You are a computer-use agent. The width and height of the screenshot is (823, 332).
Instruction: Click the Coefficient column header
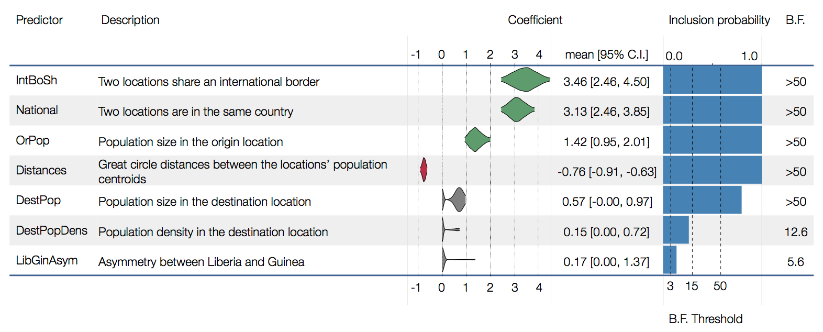point(535,20)
